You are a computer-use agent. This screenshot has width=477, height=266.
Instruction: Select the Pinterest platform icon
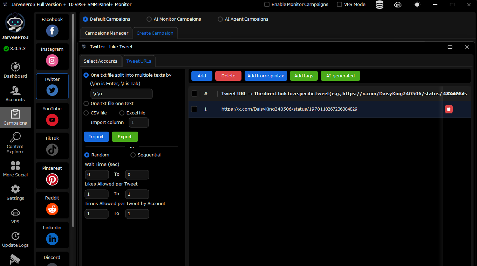pos(52,180)
